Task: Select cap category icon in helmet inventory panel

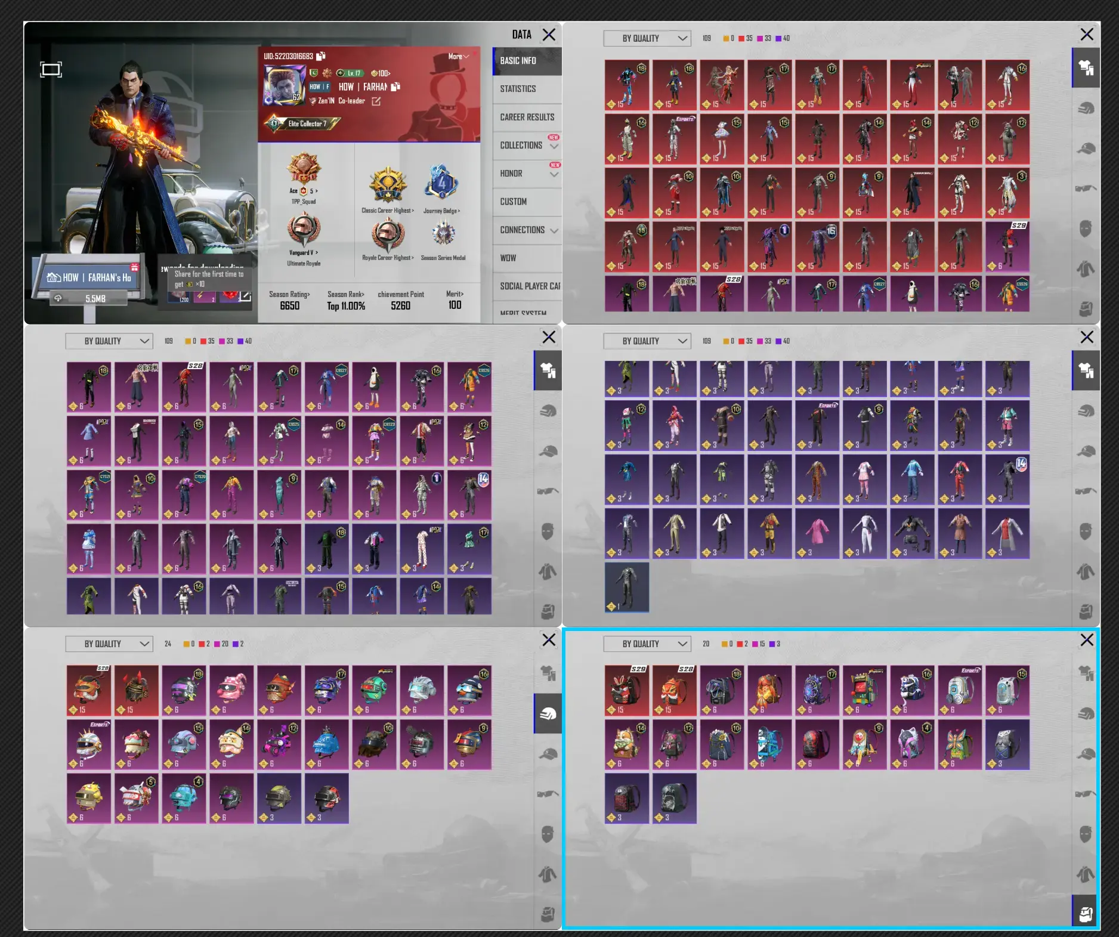Action: point(548,753)
